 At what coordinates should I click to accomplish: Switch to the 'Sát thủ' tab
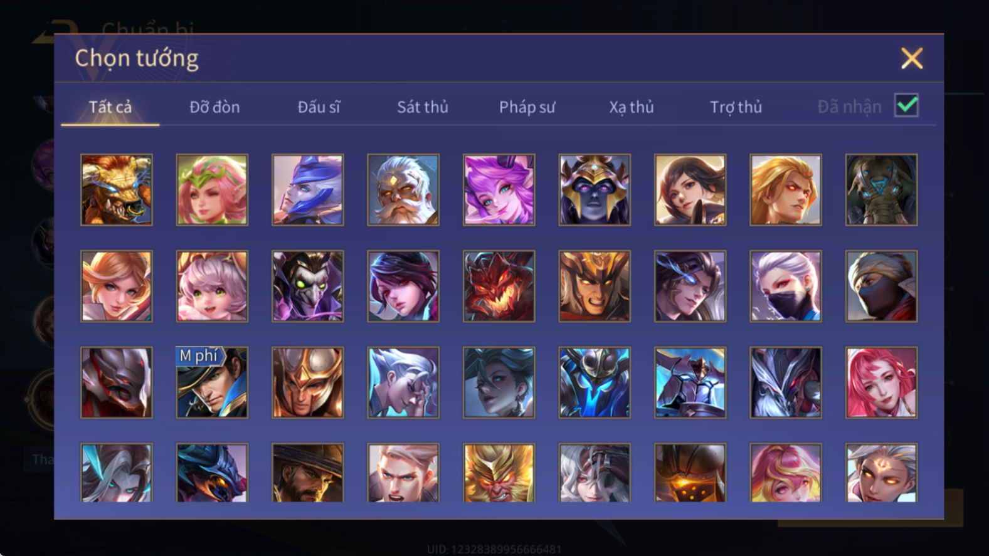pyautogui.click(x=423, y=107)
